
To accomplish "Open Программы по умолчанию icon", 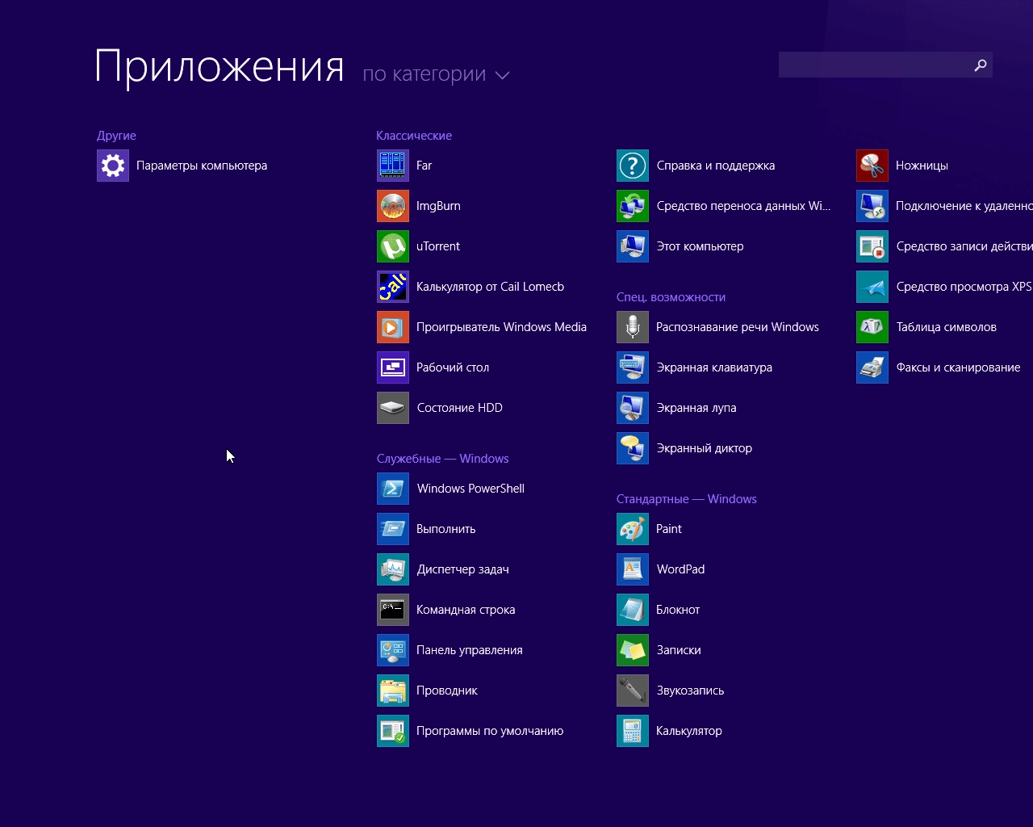I will 393,731.
